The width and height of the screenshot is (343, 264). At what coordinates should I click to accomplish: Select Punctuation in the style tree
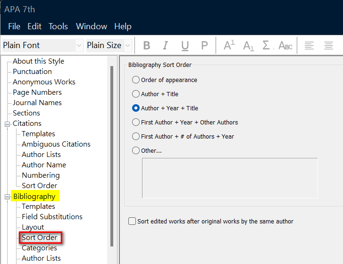pos(32,72)
